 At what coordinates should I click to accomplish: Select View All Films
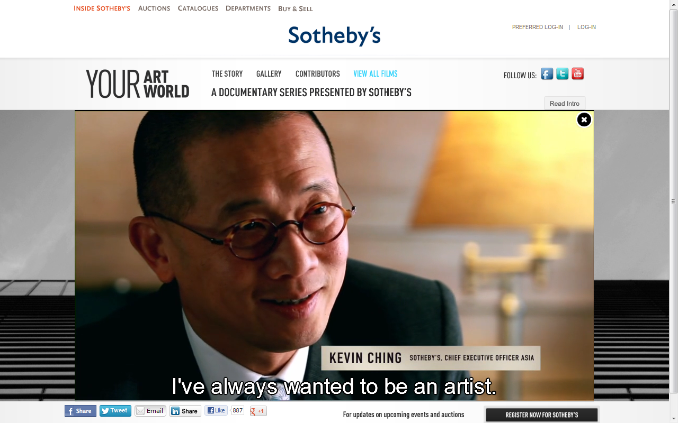click(x=376, y=74)
